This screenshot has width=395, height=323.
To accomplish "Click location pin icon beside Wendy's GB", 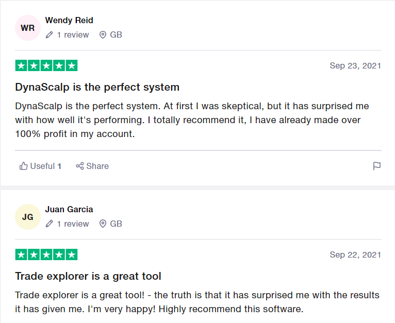I will pos(103,35).
